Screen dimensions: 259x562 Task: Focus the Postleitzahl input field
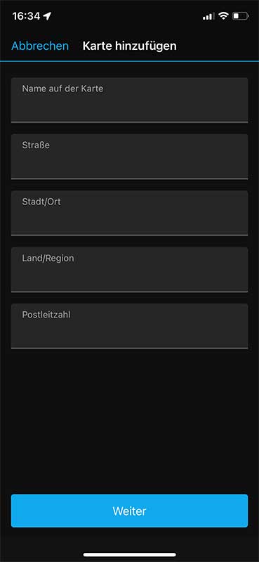pyautogui.click(x=129, y=326)
